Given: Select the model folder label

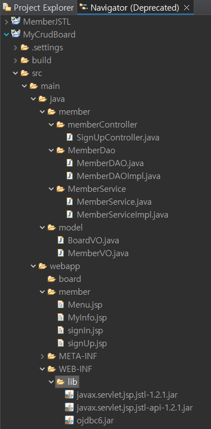Looking at the screenshot, I should tap(71, 228).
